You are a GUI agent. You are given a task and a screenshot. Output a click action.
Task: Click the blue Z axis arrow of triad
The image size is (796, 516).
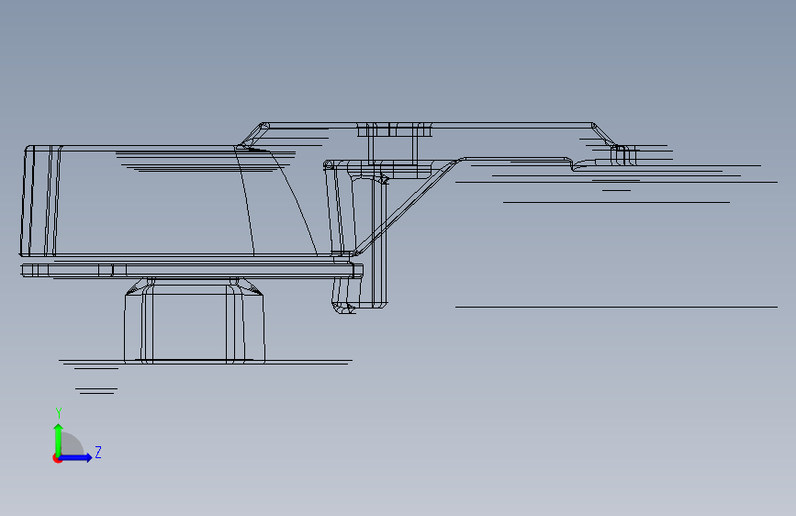pyautogui.click(x=76, y=457)
